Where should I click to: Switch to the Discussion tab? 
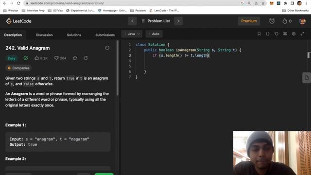click(x=44, y=35)
